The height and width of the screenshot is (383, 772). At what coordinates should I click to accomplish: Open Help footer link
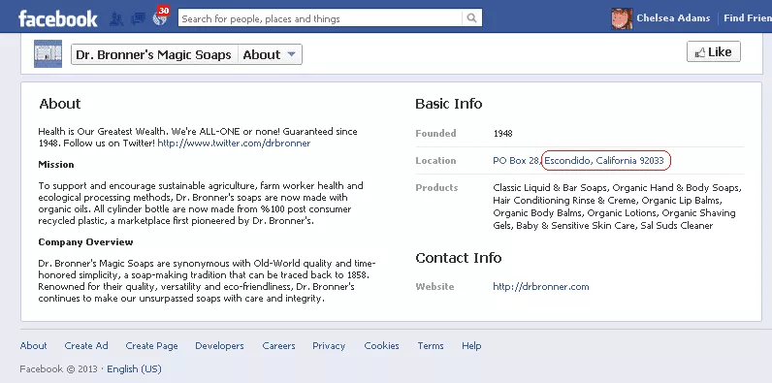pos(471,345)
